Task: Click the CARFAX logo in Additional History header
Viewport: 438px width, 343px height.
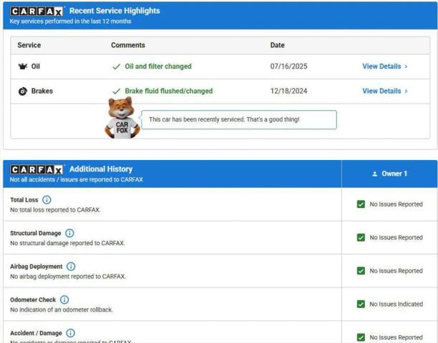Action: tap(36, 169)
